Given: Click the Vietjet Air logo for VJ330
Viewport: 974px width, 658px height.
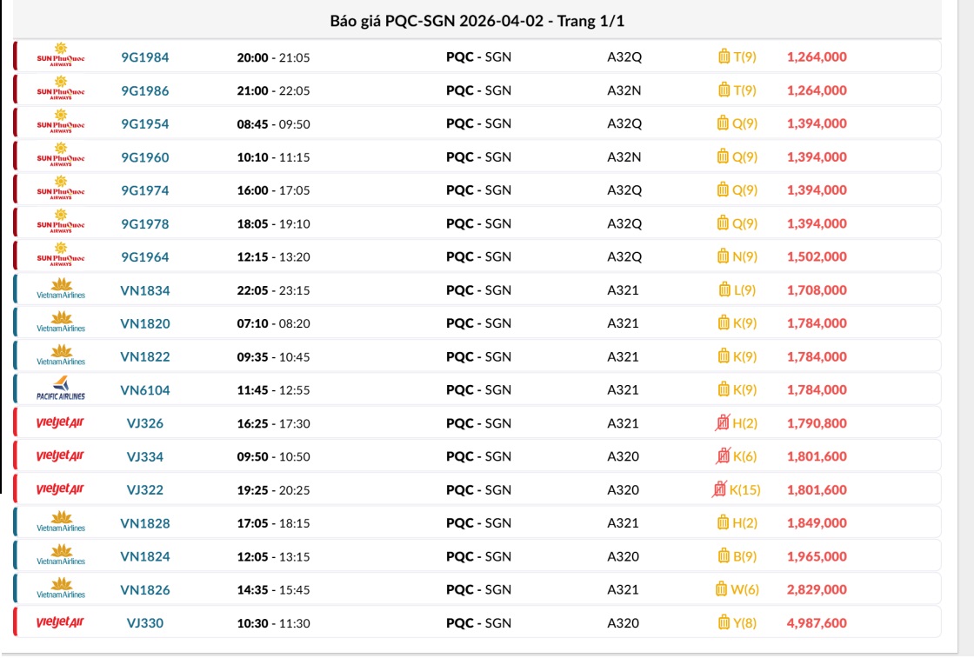Looking at the screenshot, I should [61, 622].
